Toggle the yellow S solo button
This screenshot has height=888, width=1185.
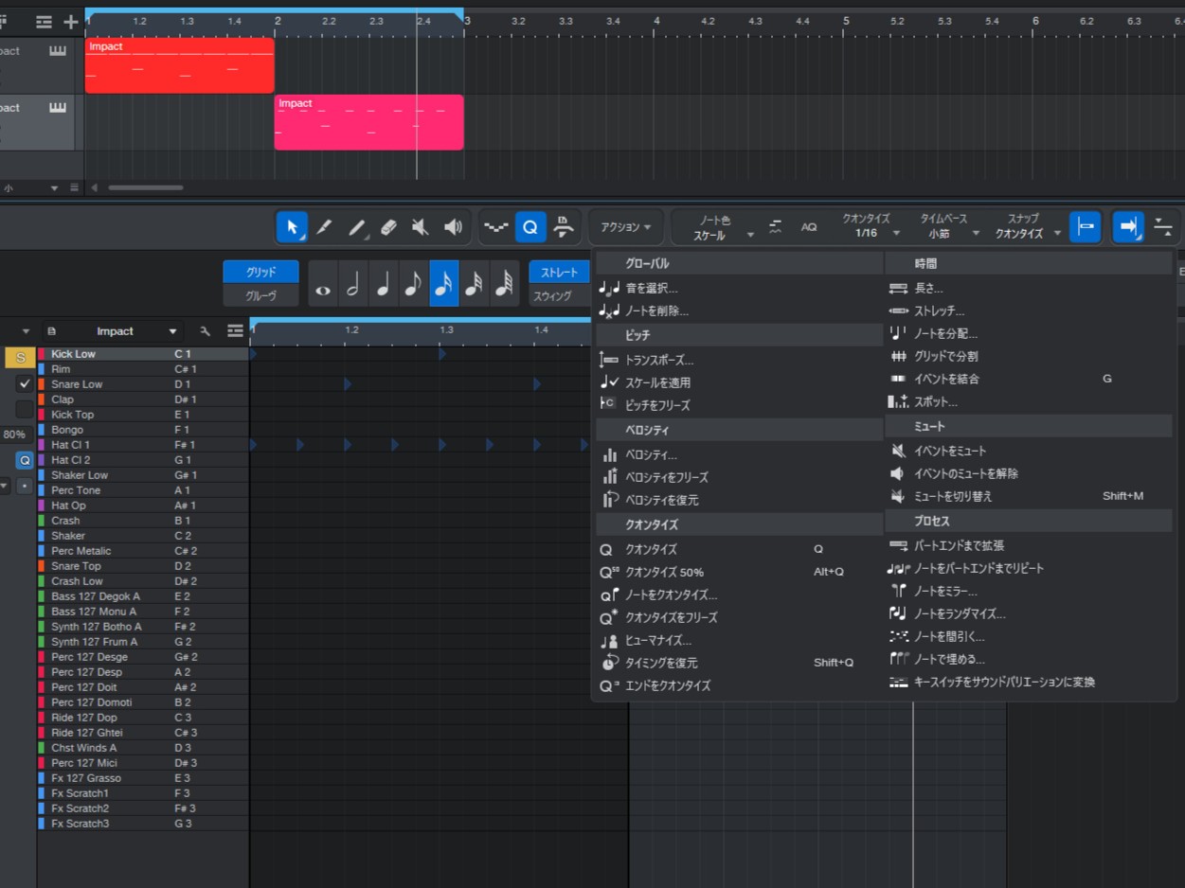pos(20,358)
